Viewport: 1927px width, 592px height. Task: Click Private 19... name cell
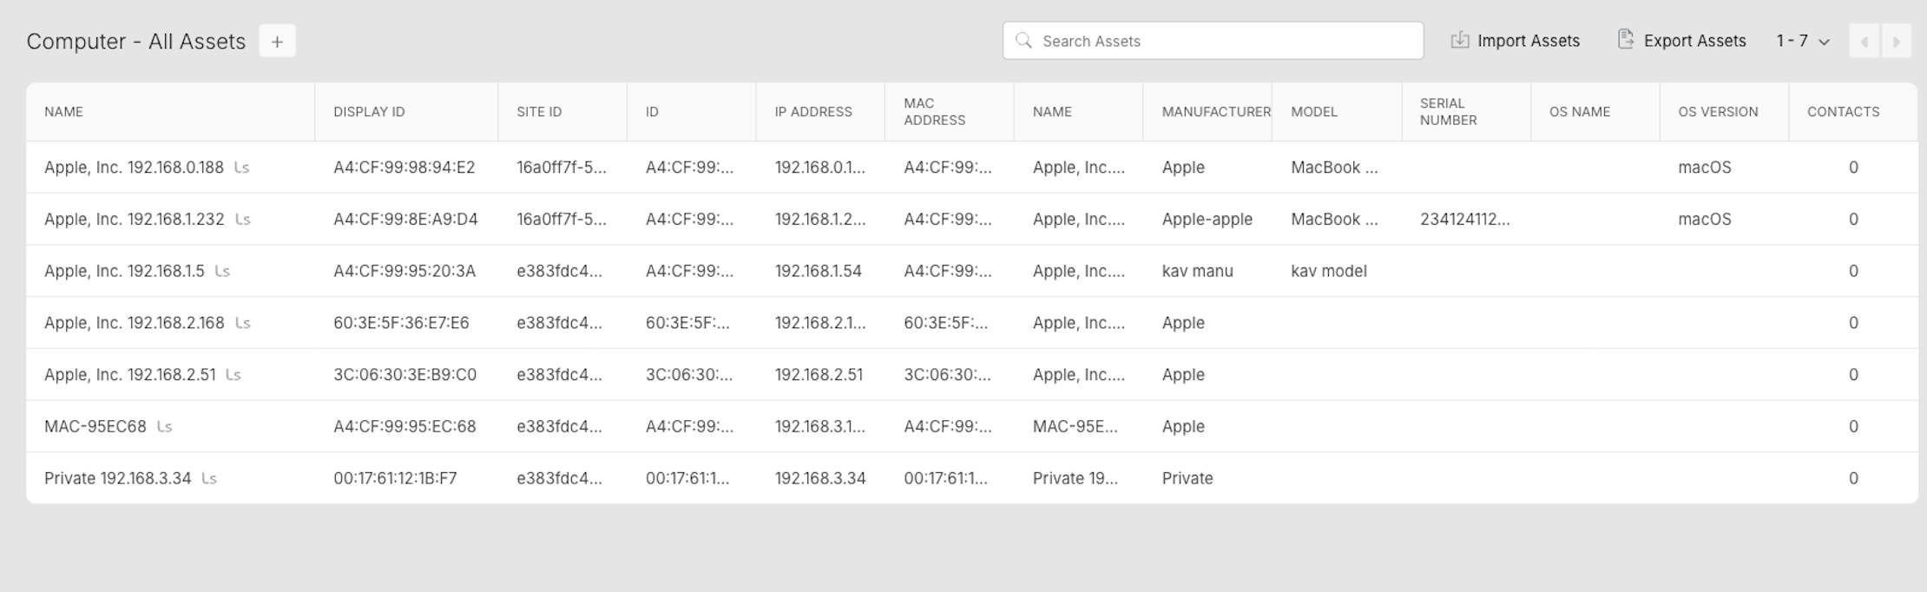pos(1075,478)
